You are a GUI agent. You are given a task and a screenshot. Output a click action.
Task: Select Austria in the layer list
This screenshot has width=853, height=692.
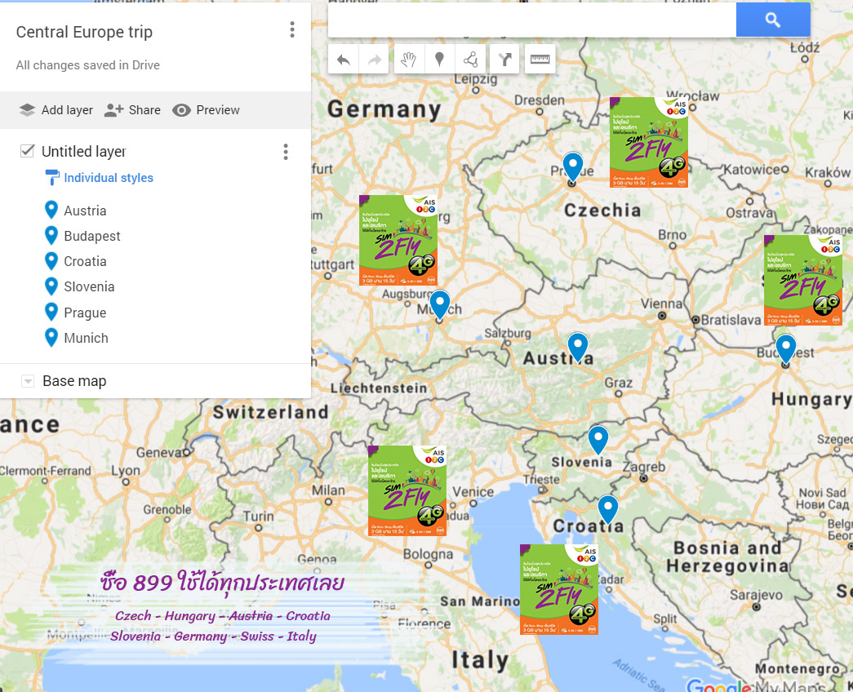[x=86, y=211]
